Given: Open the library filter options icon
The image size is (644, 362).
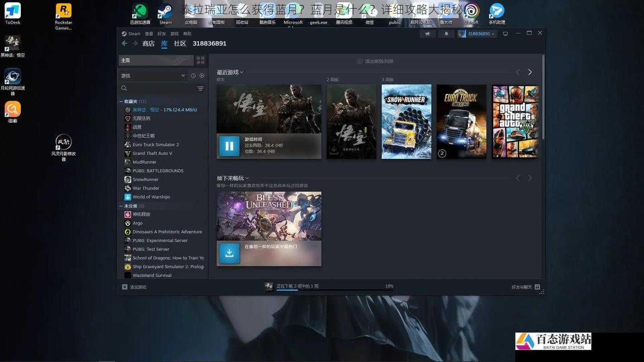Looking at the screenshot, I should point(200,89).
